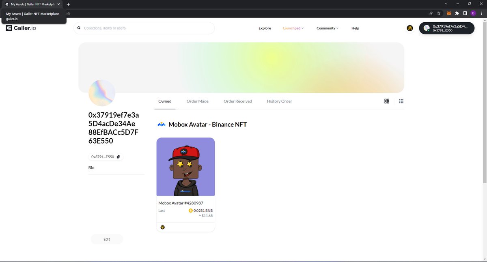This screenshot has width=487, height=262.
Task: Close the My Assets browser tab
Action: click(x=58, y=4)
